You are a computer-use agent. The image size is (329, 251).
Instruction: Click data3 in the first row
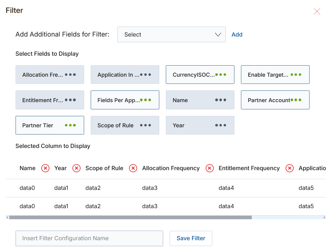point(150,188)
